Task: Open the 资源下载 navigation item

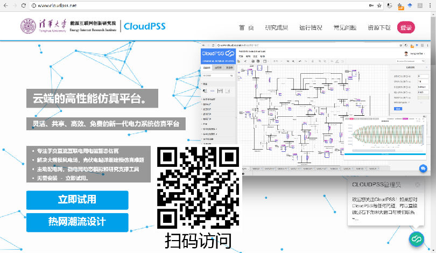Action: point(379,27)
